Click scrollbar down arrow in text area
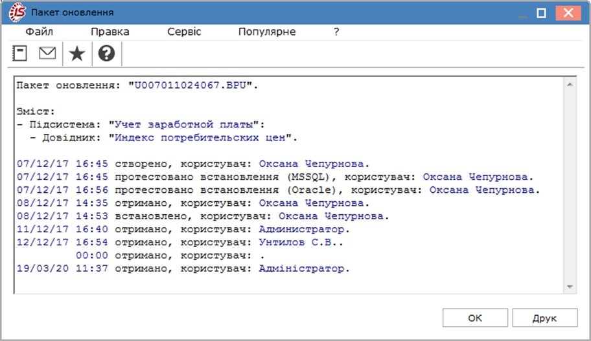Screen dimensions: 591x341 pyautogui.click(x=570, y=287)
